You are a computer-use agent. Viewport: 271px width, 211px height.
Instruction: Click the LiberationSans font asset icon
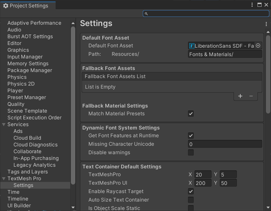(192, 46)
